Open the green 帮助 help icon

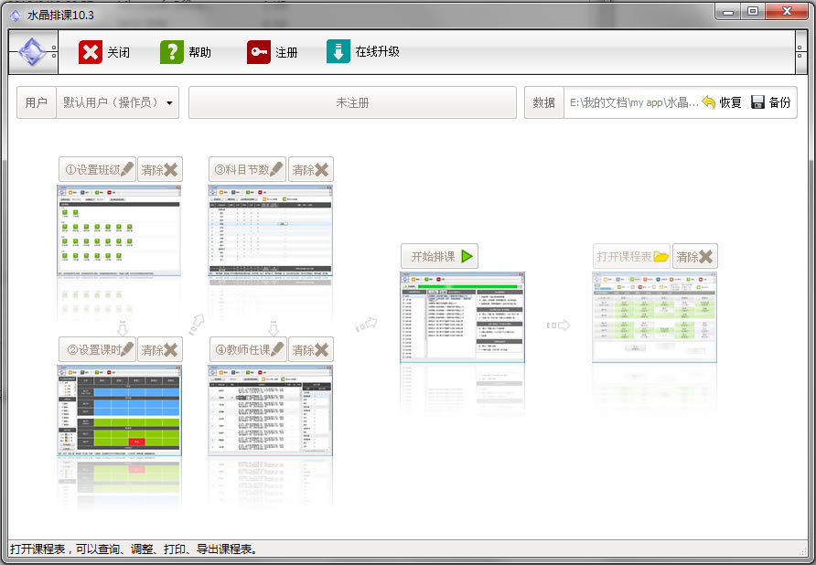tap(172, 52)
